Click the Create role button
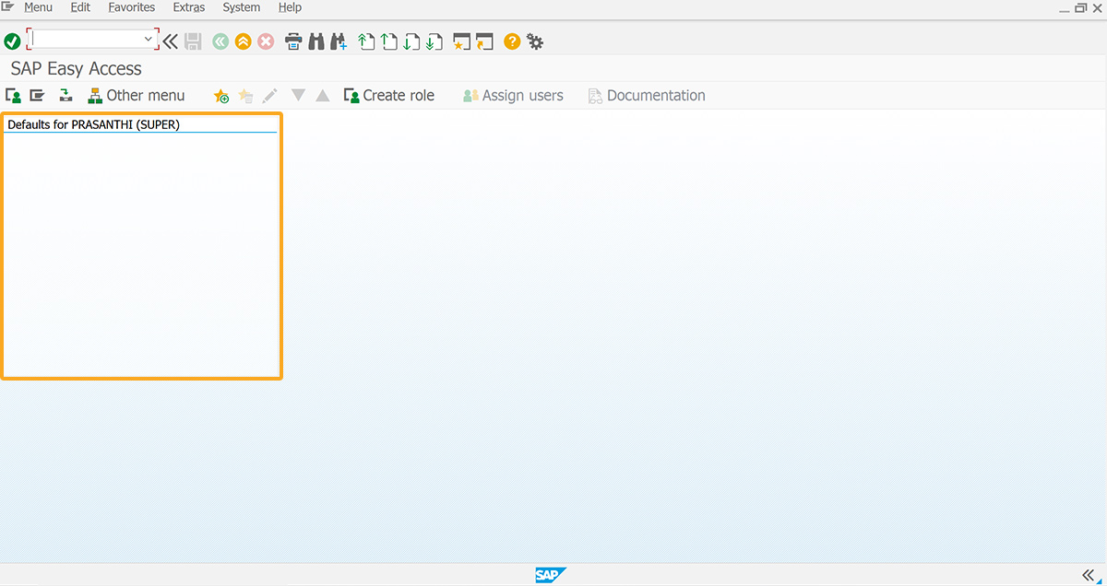1107x586 pixels. pos(388,95)
